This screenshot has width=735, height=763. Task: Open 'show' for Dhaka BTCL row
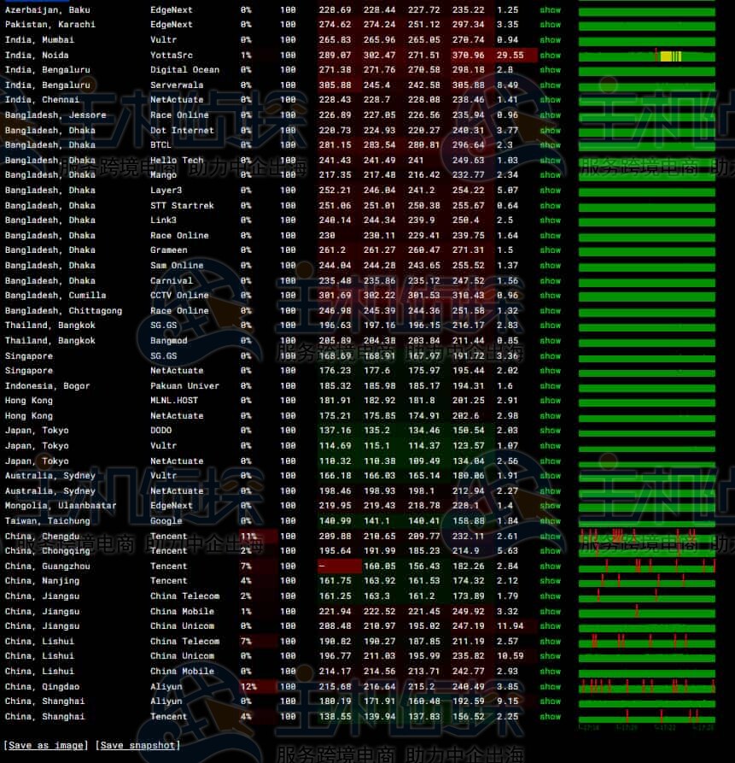[550, 145]
